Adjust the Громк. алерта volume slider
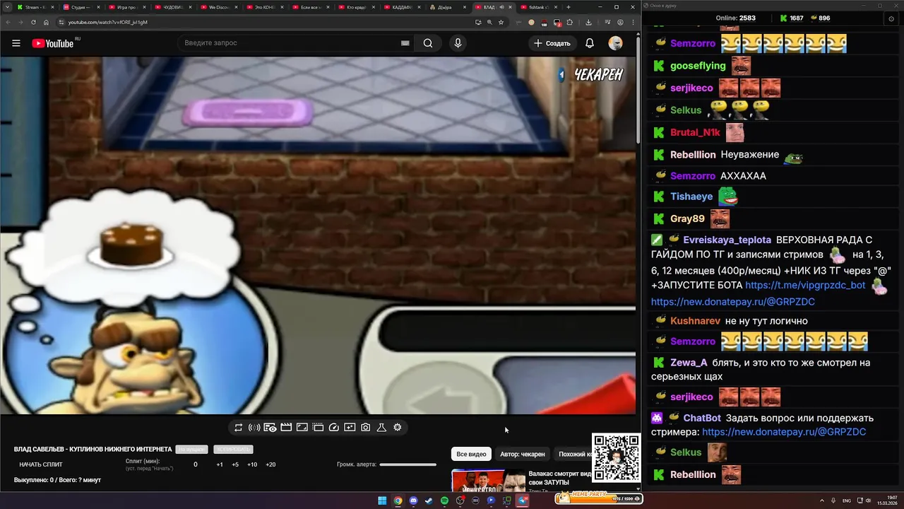The width and height of the screenshot is (904, 509). pos(408,464)
